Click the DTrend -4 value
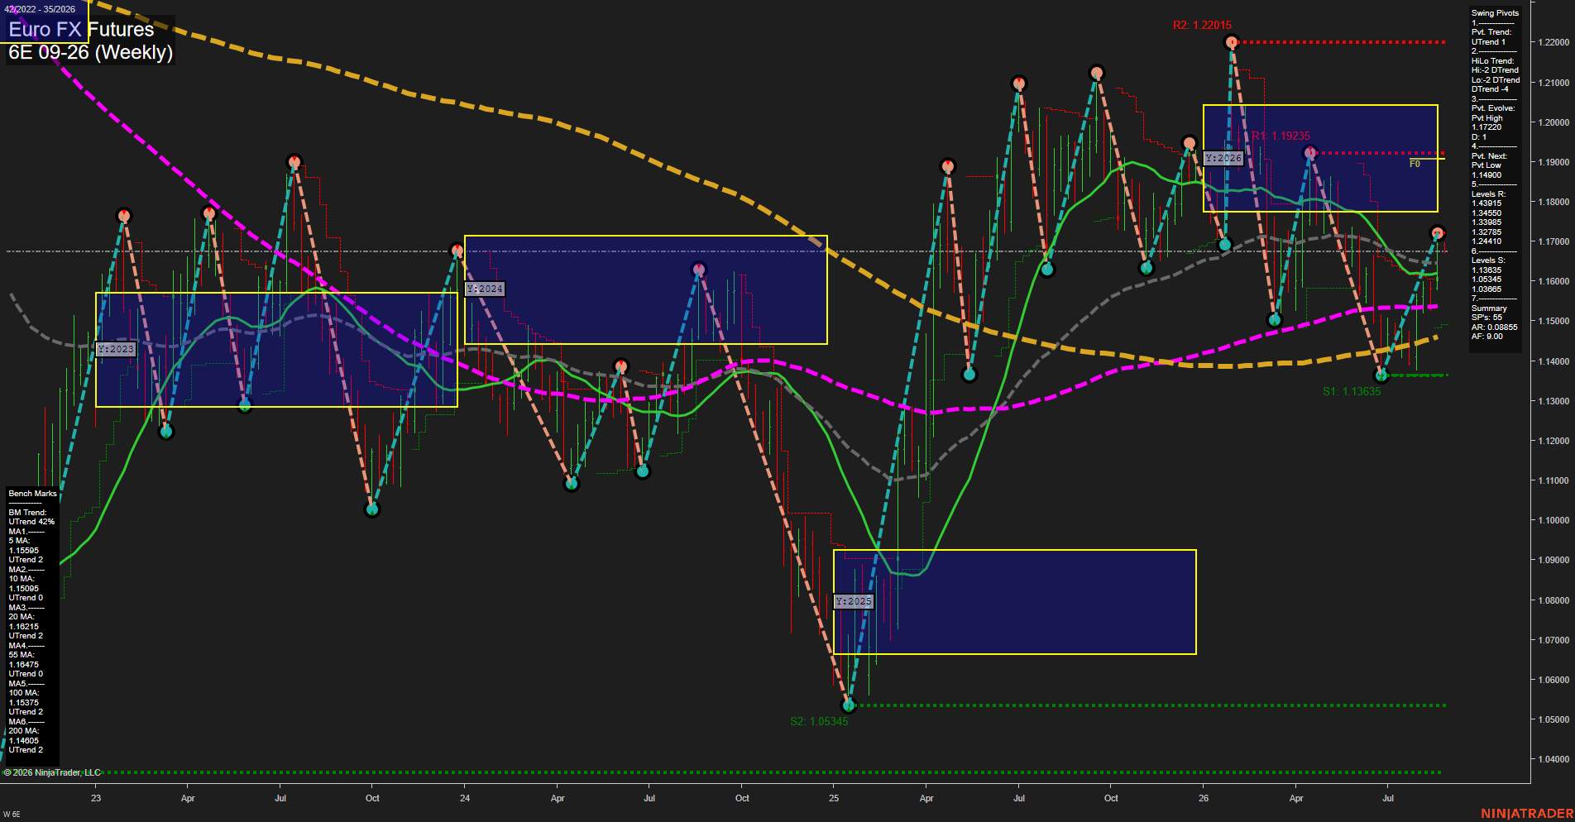Viewport: 1575px width, 822px height. tap(1490, 89)
